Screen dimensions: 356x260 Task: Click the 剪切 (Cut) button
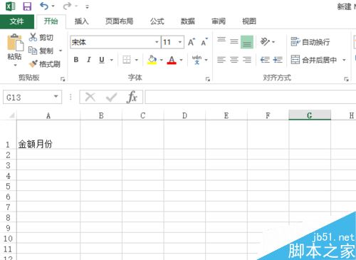coord(41,37)
